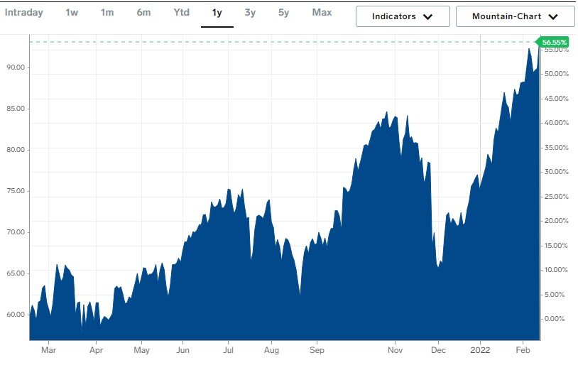Switch to the Intraday time range
The height and width of the screenshot is (370, 578).
24,13
